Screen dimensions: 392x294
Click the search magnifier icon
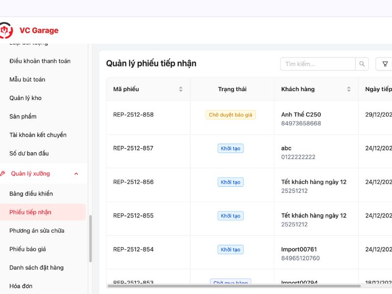coord(362,64)
